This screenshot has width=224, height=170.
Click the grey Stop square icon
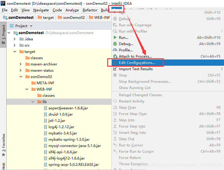click(x=115, y=75)
